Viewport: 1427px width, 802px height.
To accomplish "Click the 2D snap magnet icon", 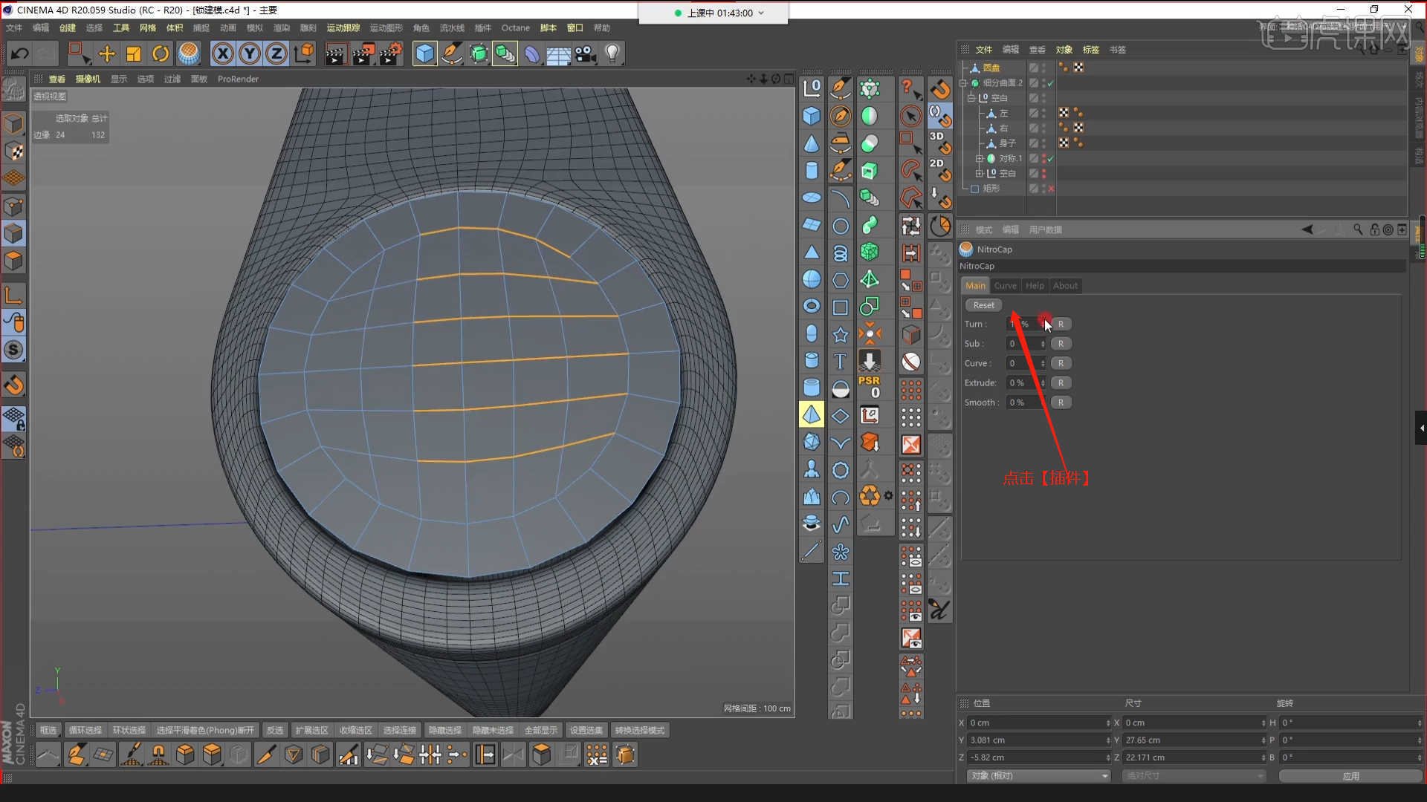I will pos(939,170).
